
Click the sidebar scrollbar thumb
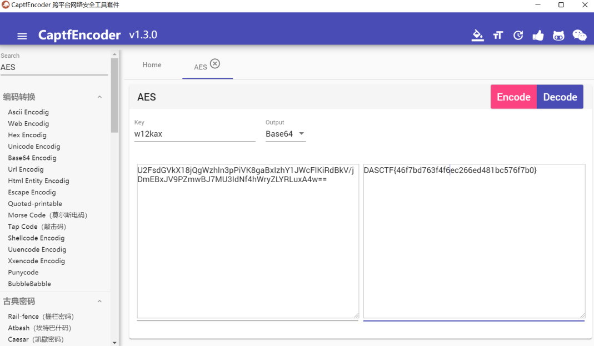[114, 96]
